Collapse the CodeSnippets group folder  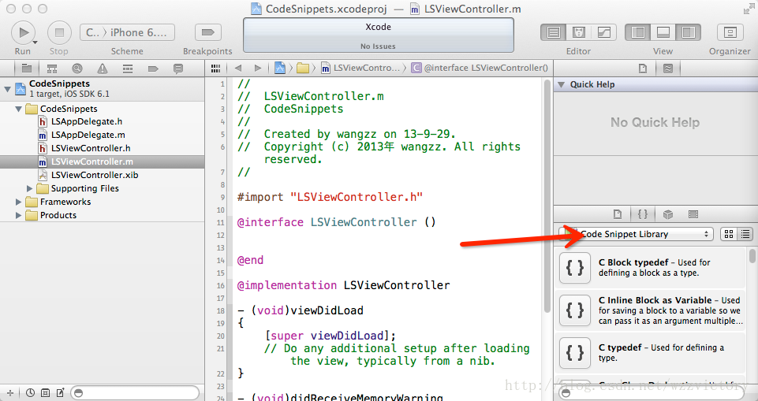coord(18,109)
